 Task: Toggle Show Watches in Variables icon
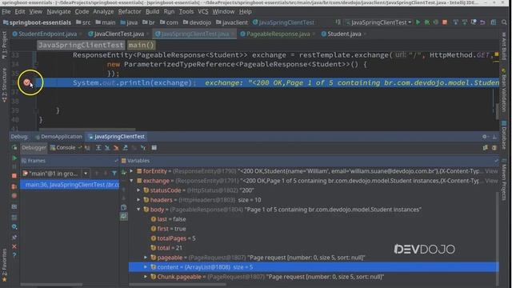[x=124, y=216]
